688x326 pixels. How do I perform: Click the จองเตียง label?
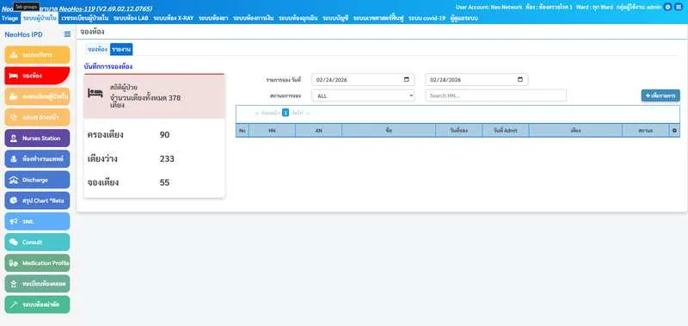tap(103, 182)
